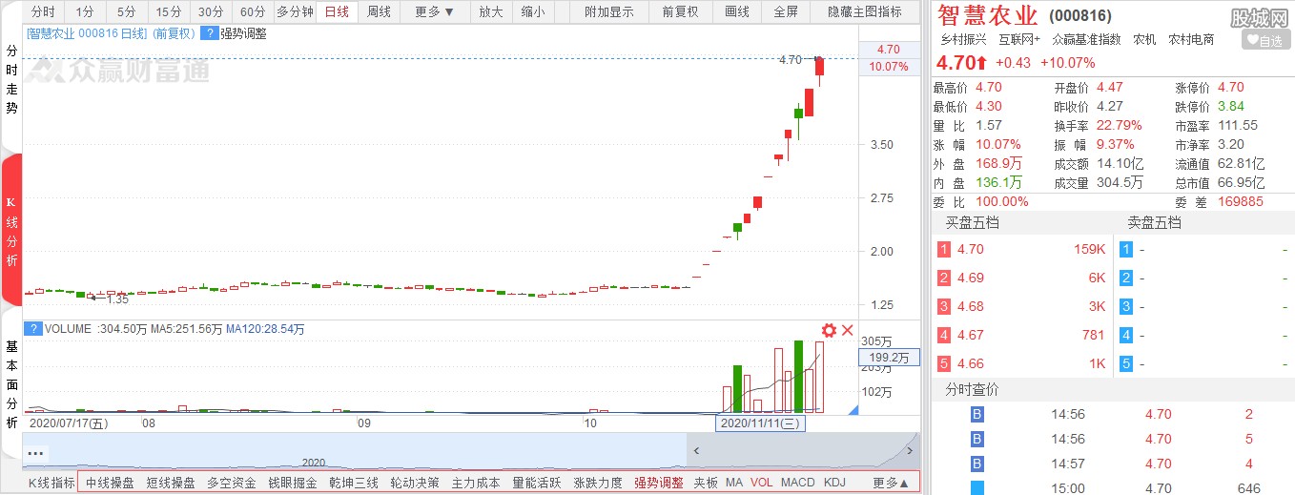Click the 4.70 price label on chart axis
The width and height of the screenshot is (1295, 495).
(889, 50)
